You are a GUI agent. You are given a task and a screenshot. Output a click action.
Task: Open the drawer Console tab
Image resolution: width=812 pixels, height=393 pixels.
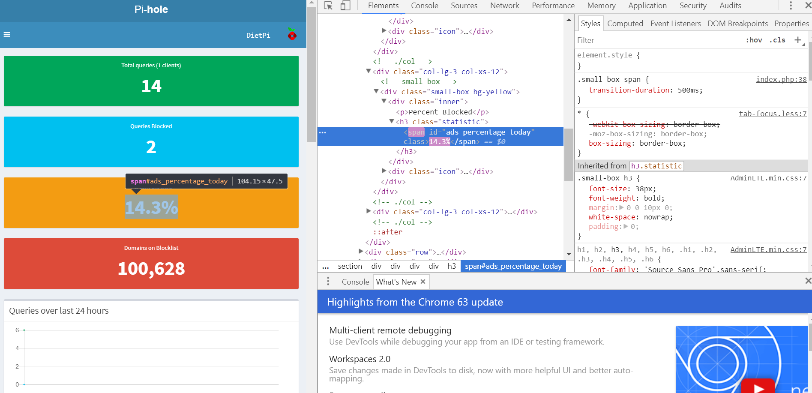[355, 282]
